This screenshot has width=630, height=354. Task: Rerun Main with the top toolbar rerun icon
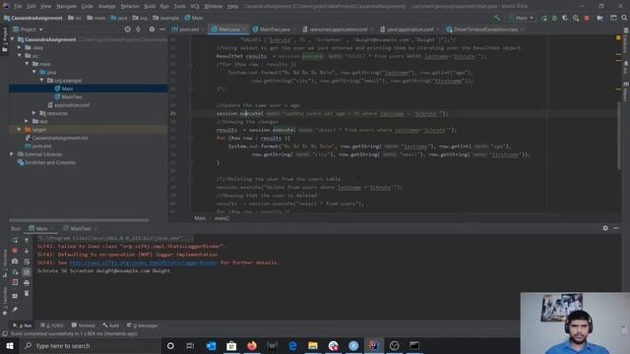click(x=544, y=18)
